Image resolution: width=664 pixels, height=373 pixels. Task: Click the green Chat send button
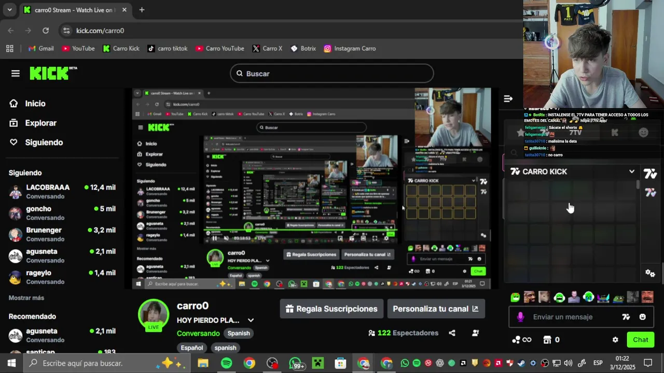click(x=640, y=340)
